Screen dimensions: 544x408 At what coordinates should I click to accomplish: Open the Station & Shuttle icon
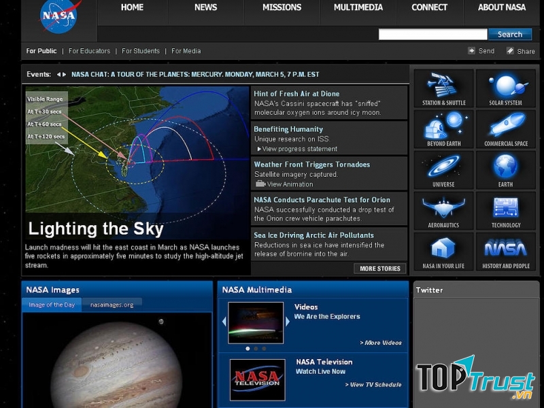click(x=443, y=88)
